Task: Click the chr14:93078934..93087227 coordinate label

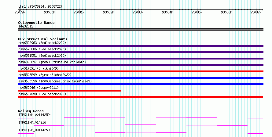Action: 40,7
